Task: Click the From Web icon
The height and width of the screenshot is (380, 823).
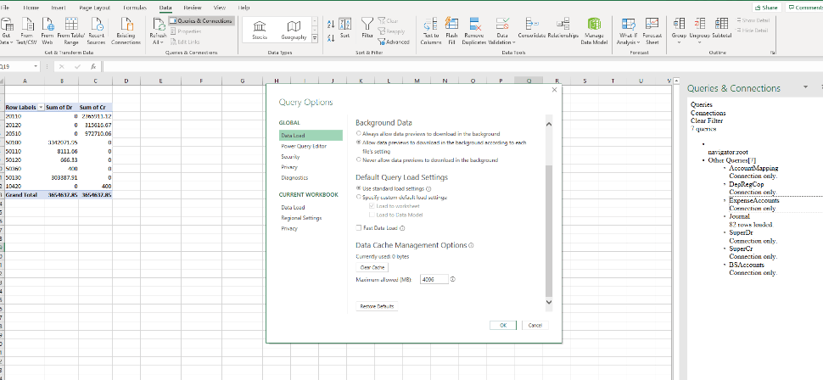Action: [x=48, y=24]
